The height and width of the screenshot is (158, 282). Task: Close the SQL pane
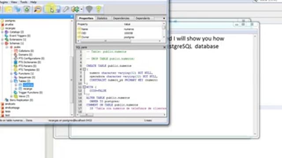point(164,47)
